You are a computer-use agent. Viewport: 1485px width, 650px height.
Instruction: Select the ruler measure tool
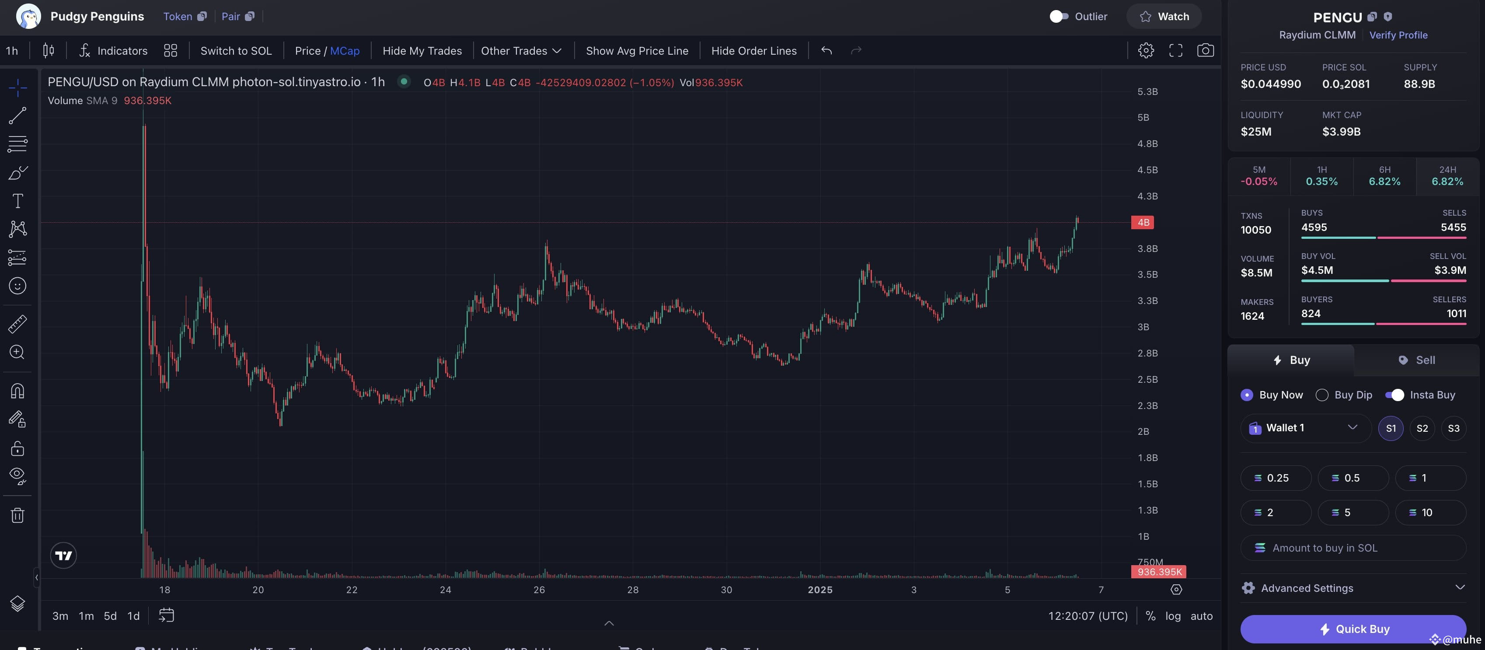(17, 324)
